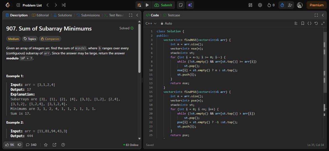Go to the next problem arrow

click(x=56, y=5)
